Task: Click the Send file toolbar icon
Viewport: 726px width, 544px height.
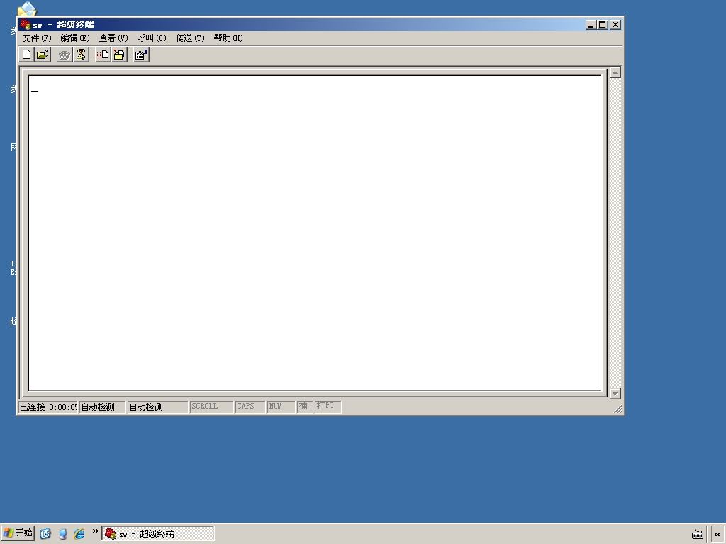Action: 103,55
